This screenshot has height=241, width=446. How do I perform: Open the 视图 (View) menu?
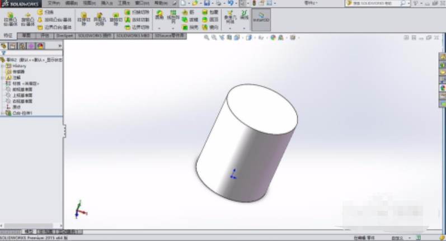click(89, 3)
